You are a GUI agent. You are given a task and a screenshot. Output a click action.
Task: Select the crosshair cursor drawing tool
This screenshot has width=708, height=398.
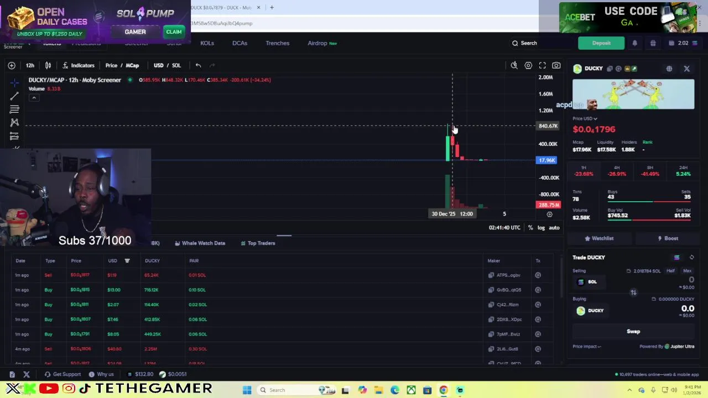point(14,82)
